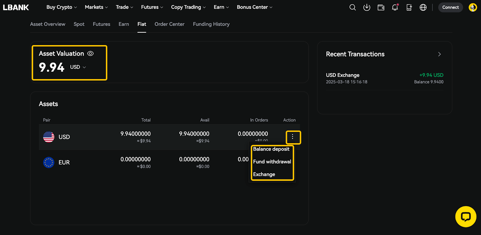Expand the Trade menu

124,7
